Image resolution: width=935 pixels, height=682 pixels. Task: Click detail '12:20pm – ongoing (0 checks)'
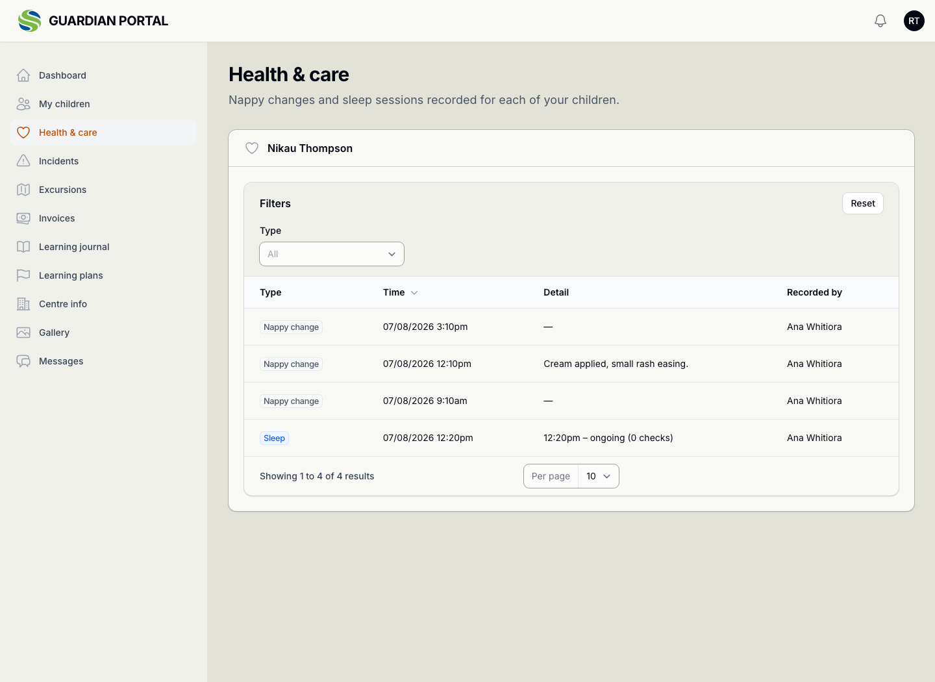coord(608,438)
